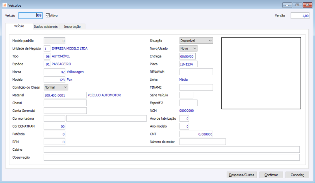Click the Cor montadora description field
The height and width of the screenshot is (183, 315).
tap(106, 118)
